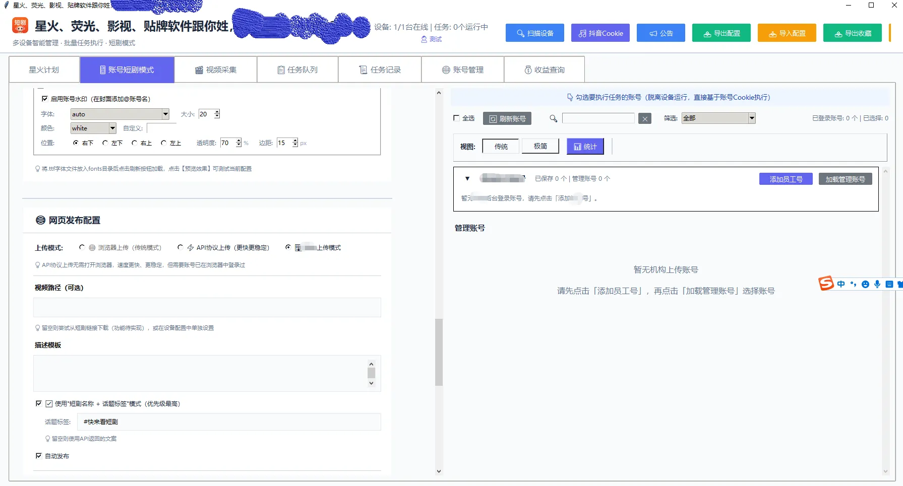This screenshot has width=903, height=486.
Task: Click the Sogou input method S logo
Action: pyautogui.click(x=825, y=283)
